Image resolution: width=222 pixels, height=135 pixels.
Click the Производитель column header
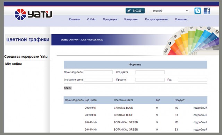coord(74,100)
